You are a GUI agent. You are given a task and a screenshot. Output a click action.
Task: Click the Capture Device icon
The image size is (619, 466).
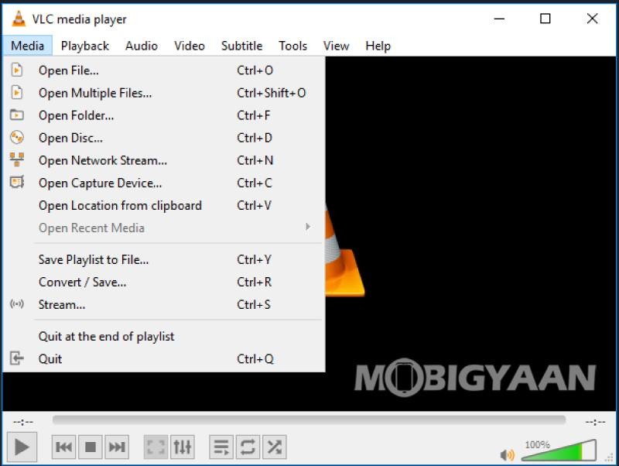[x=16, y=182]
